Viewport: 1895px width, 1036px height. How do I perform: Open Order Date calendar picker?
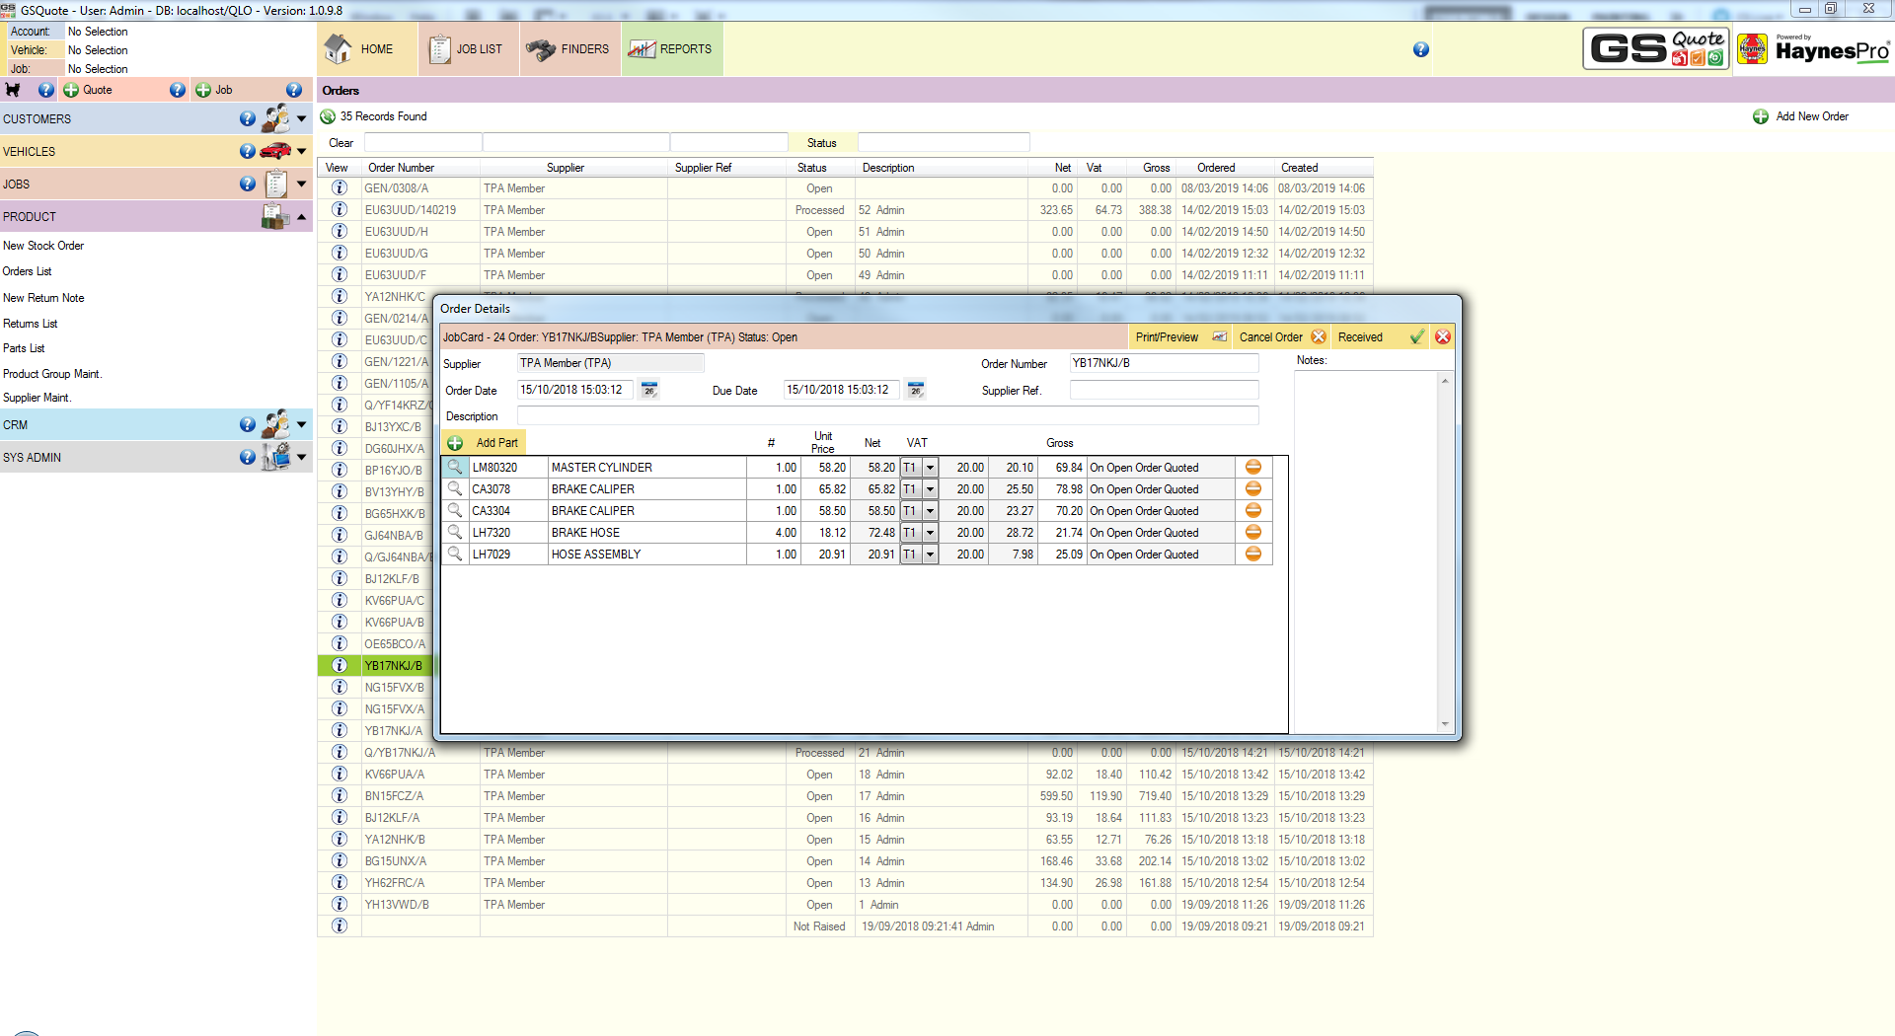click(x=649, y=390)
